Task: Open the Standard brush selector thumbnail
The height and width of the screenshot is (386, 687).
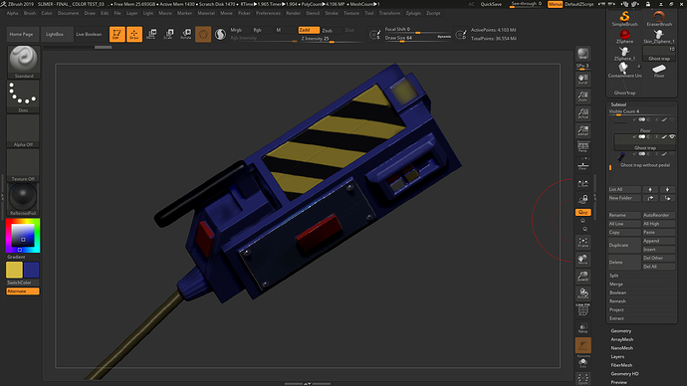Action: (x=23, y=62)
